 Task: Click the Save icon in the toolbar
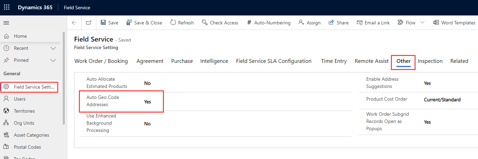click(x=103, y=23)
